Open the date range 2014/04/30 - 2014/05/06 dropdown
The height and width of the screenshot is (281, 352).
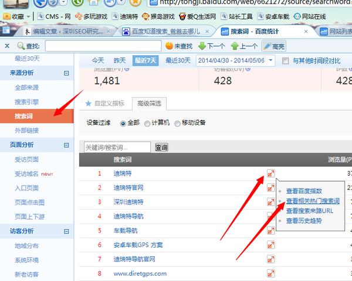235,60
